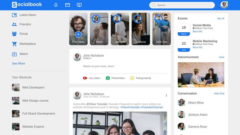Image resolution: width=240 pixels, height=135 pixels.
Task: Select Group from the sidebar menu
Action: click(23, 34)
